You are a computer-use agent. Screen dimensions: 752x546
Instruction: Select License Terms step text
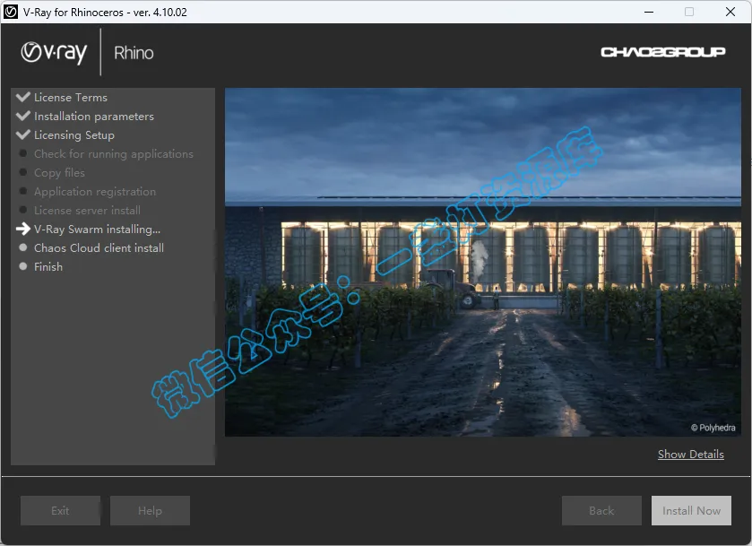point(71,98)
